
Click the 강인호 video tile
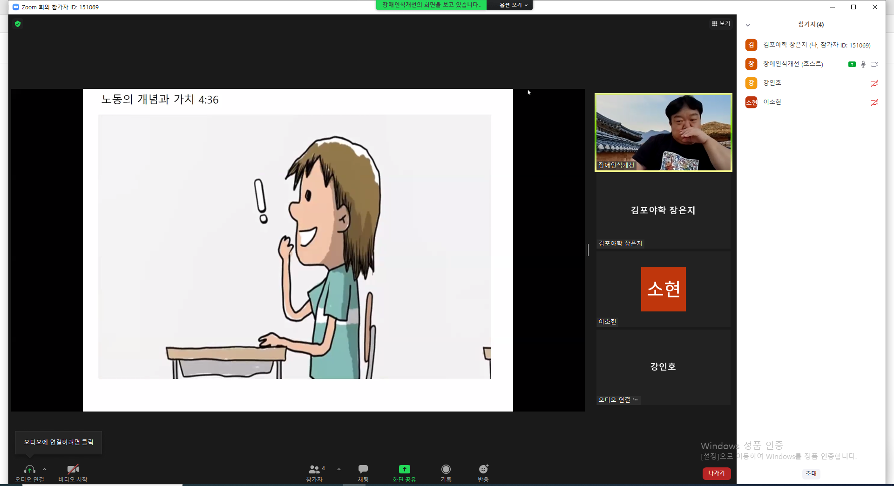pyautogui.click(x=664, y=367)
